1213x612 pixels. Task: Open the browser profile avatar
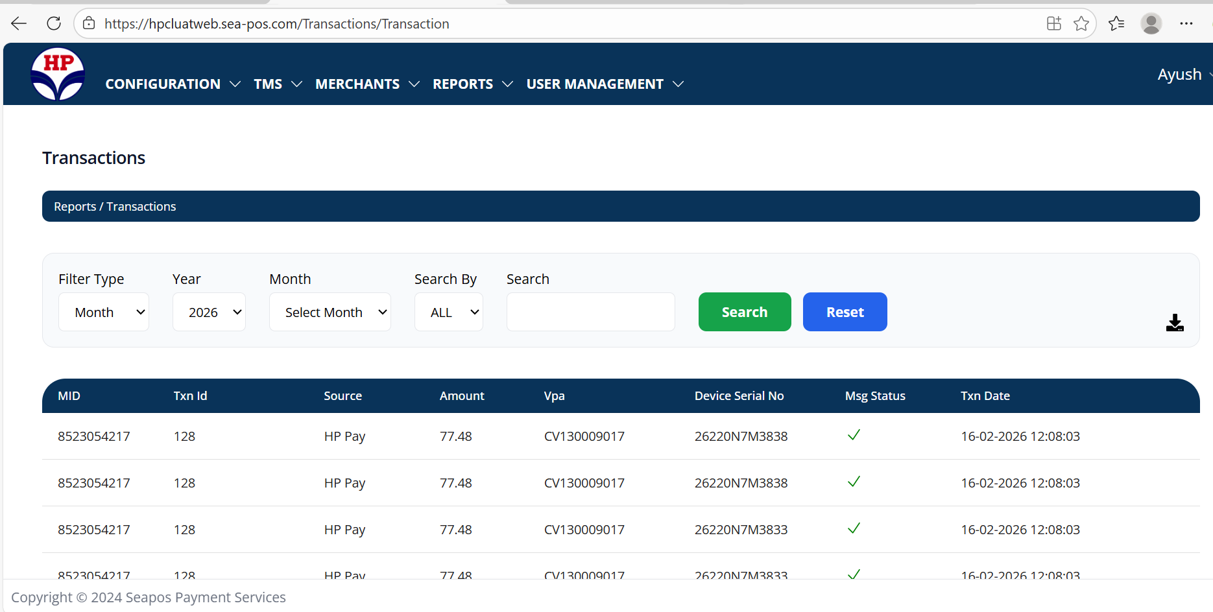point(1151,24)
